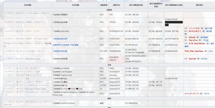Image resolution: width=215 pixels, height=108 pixels.
Task: Select the 2015年 3月26日 date cell
Action: [136, 31]
